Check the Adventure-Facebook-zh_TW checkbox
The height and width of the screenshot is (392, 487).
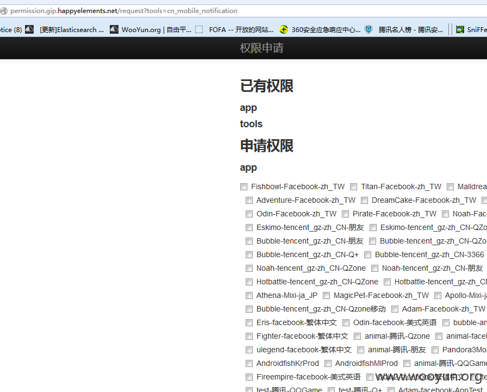tap(249, 200)
